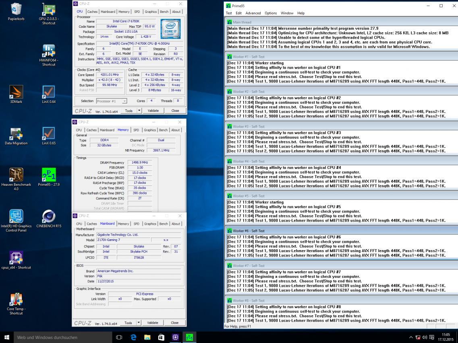Open GPU-Z.0.8.3 Shortcut desktop icon
This screenshot has height=343, width=458.
pos(48,14)
